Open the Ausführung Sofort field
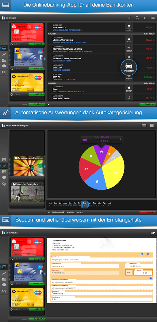The width and height of the screenshot is (157, 322). pyautogui.click(x=101, y=299)
